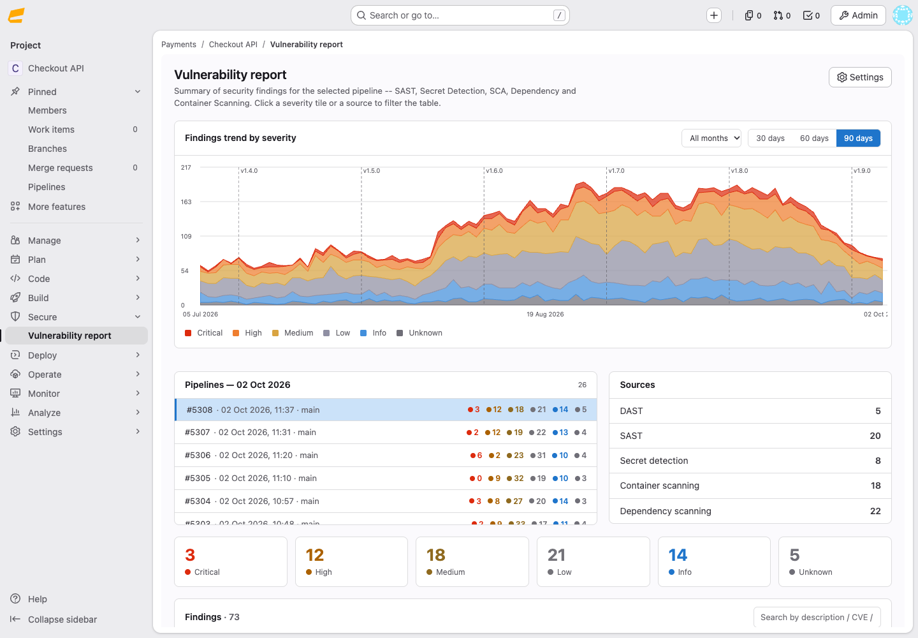Image resolution: width=918 pixels, height=638 pixels.
Task: Select pipeline #5306 row
Action: tap(386, 456)
